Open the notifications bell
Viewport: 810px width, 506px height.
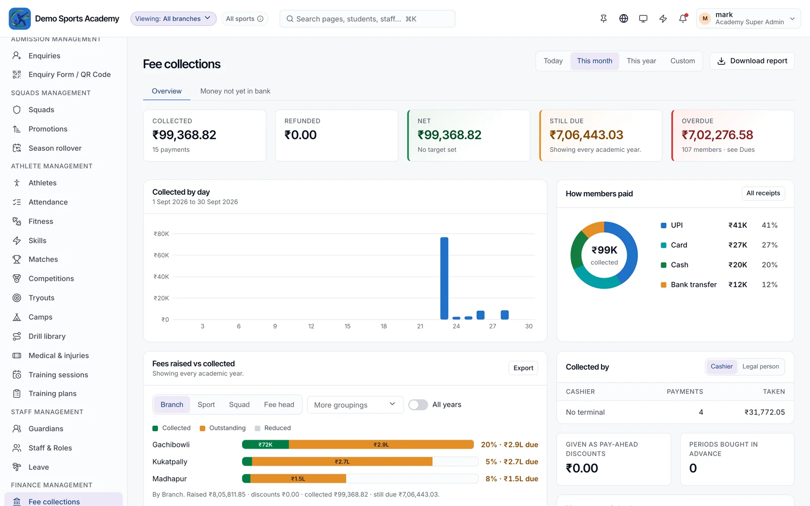click(683, 19)
